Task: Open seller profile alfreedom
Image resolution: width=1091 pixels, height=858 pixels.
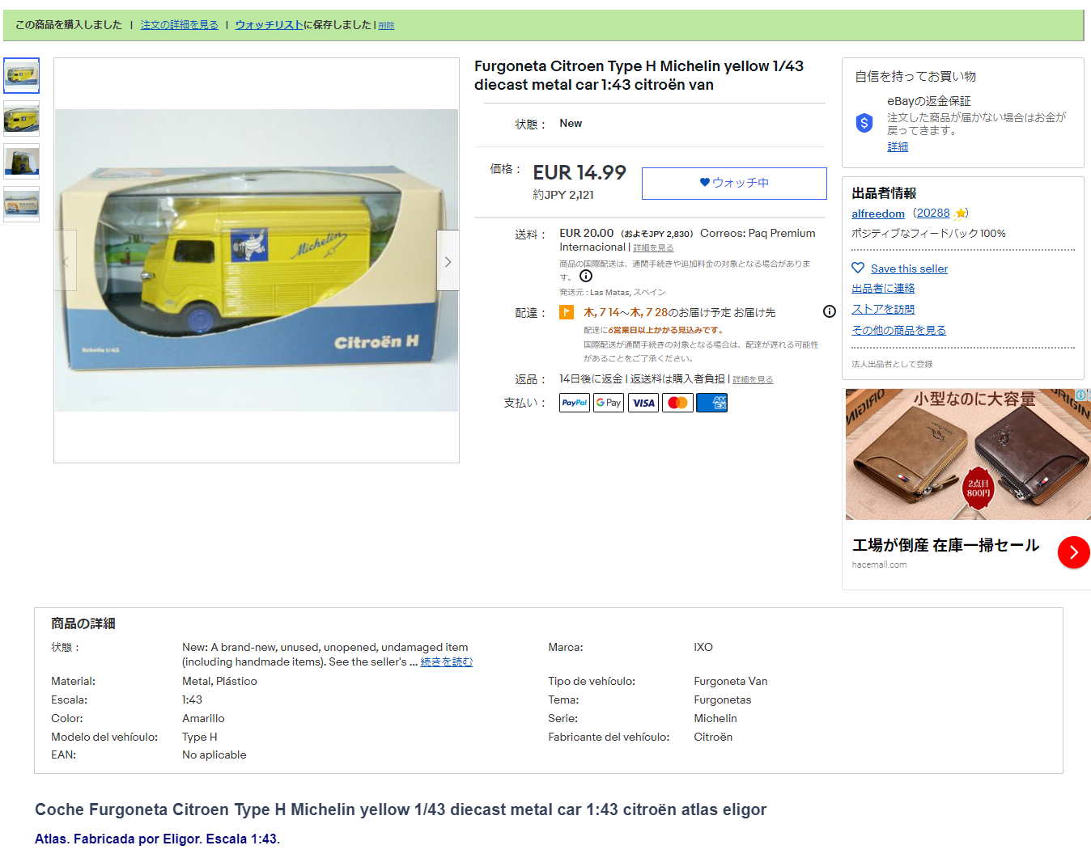Action: click(878, 213)
